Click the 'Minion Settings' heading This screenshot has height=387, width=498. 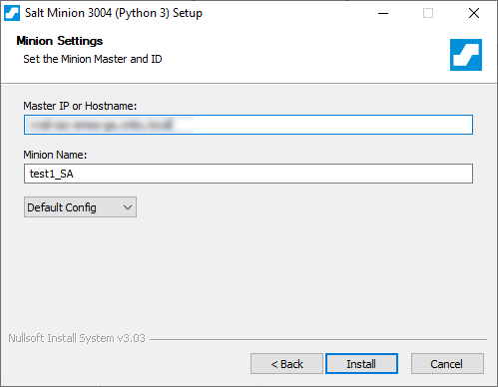pos(60,41)
